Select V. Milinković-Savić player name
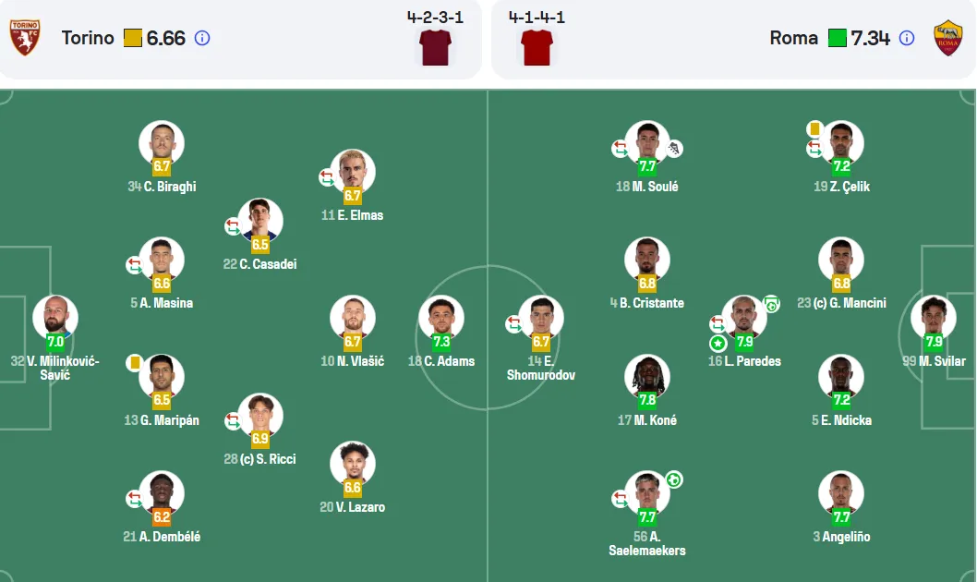977x582 pixels. (x=55, y=368)
